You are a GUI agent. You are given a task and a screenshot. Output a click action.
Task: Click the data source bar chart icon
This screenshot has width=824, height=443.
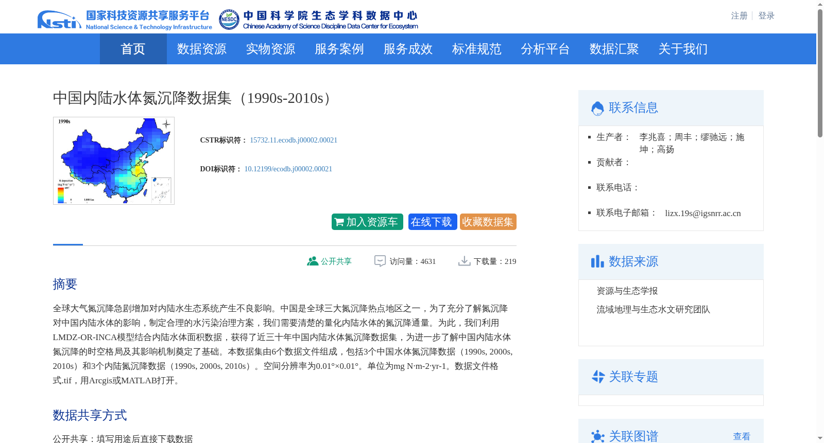pyautogui.click(x=597, y=261)
